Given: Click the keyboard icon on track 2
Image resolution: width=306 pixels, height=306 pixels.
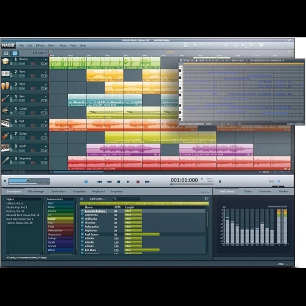Looking at the screenshot, I should click(6, 73).
